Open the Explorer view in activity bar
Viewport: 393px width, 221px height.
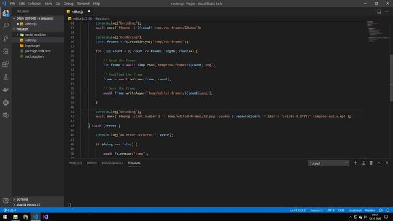(x=6, y=13)
